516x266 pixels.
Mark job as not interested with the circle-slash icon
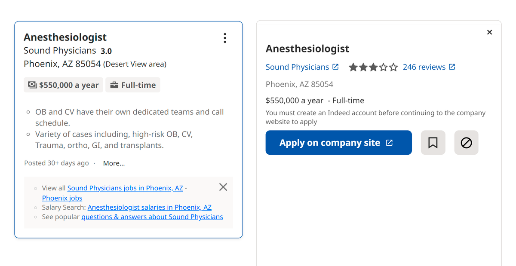point(467,143)
